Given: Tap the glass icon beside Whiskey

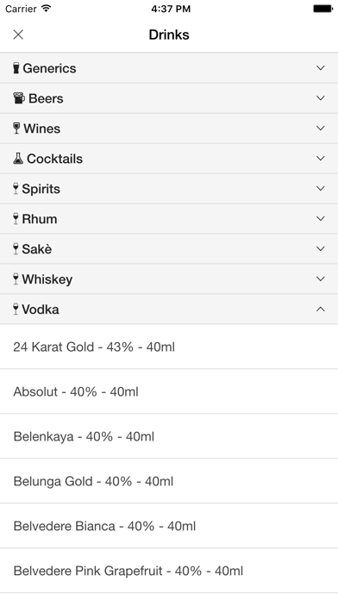Looking at the screenshot, I should (x=16, y=279).
